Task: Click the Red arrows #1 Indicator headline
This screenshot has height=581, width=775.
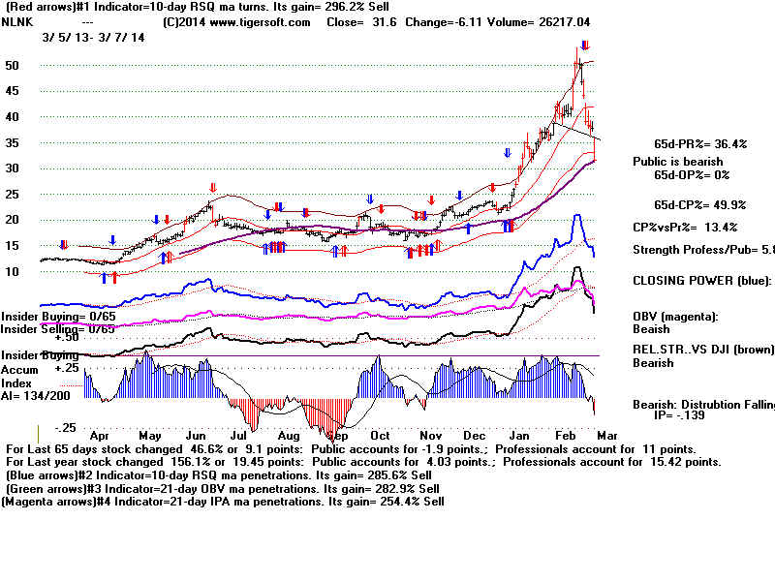Action: (x=197, y=7)
